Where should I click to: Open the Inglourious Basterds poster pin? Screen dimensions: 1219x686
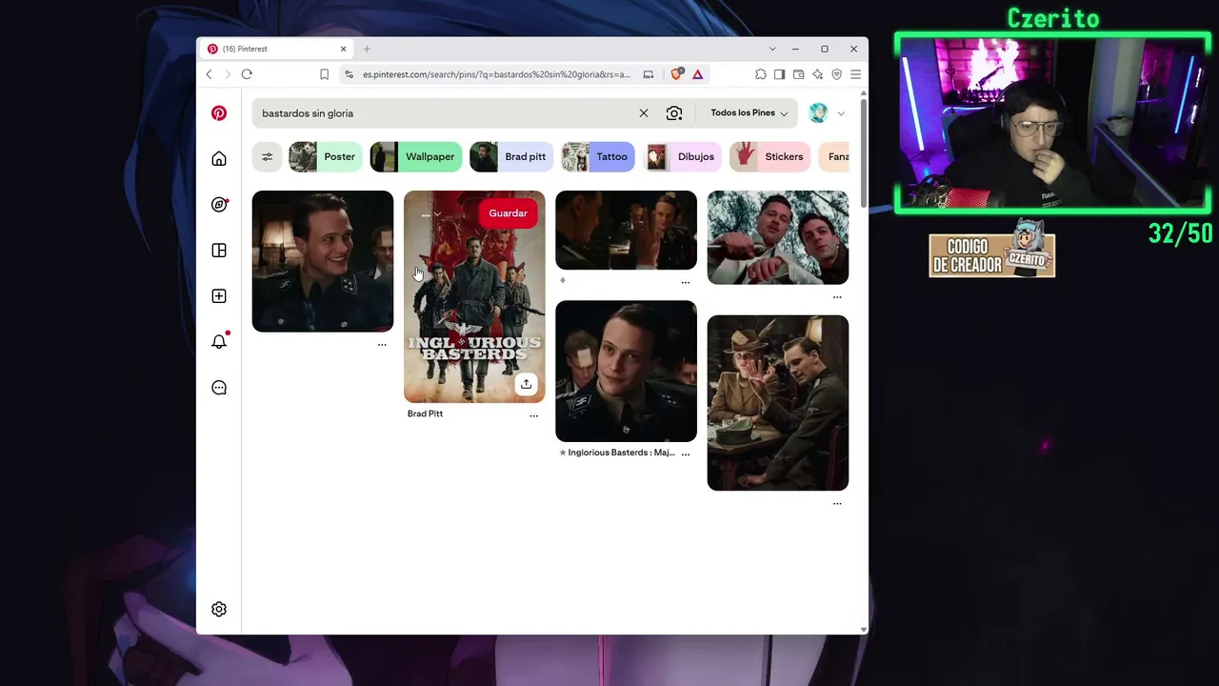[474, 297]
